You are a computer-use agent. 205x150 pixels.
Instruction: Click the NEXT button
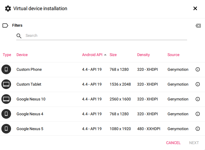(194, 143)
